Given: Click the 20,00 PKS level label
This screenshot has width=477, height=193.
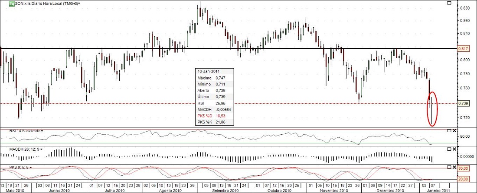Looking at the screenshot, I should click(x=463, y=179).
